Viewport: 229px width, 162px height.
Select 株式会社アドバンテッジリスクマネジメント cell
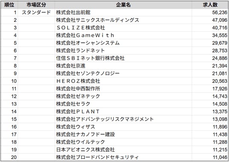(x=123, y=119)
